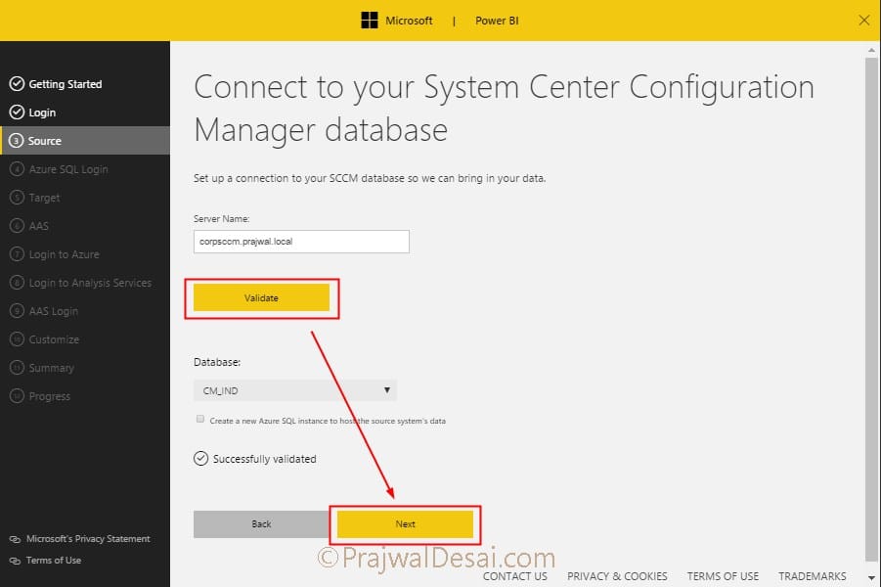Close the Power BI setup window

(x=864, y=21)
